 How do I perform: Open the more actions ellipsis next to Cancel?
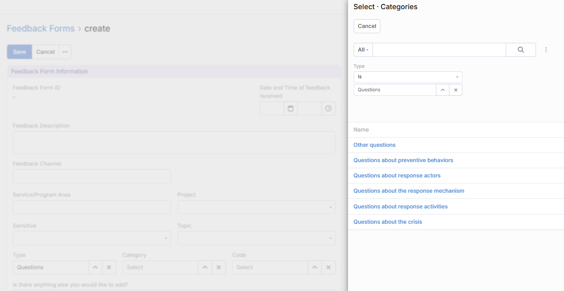(x=65, y=52)
